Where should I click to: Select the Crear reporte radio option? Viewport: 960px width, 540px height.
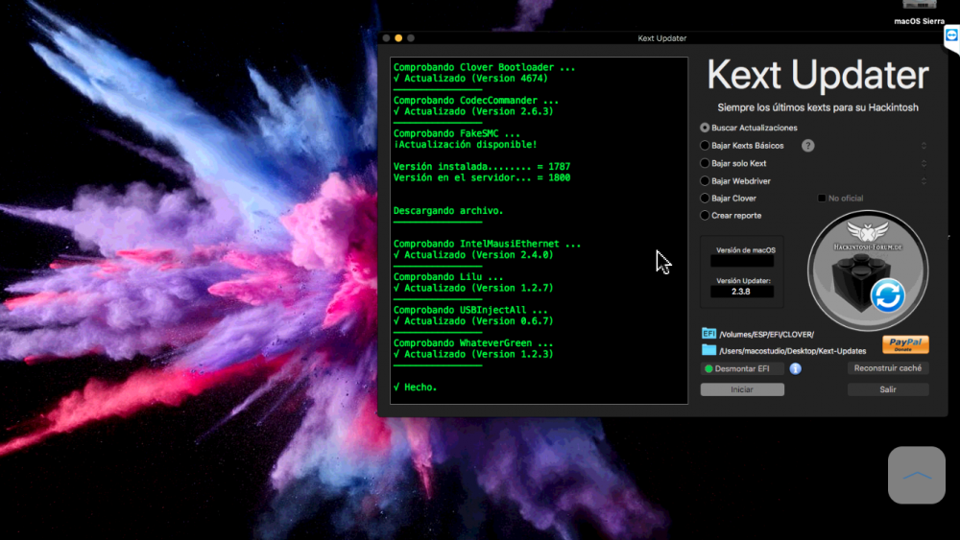coord(705,215)
